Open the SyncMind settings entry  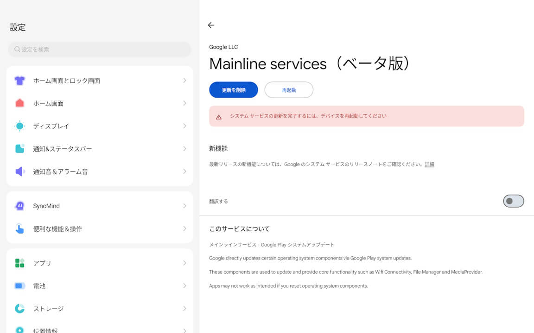pyautogui.click(x=100, y=206)
